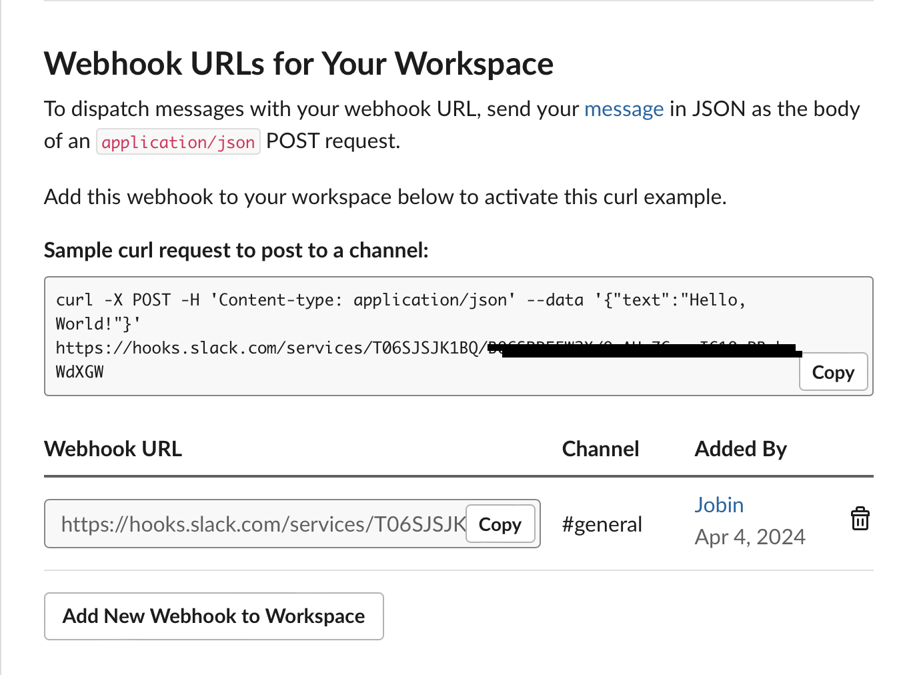Click the 'Added By' column header
The image size is (911, 675).
coord(740,449)
